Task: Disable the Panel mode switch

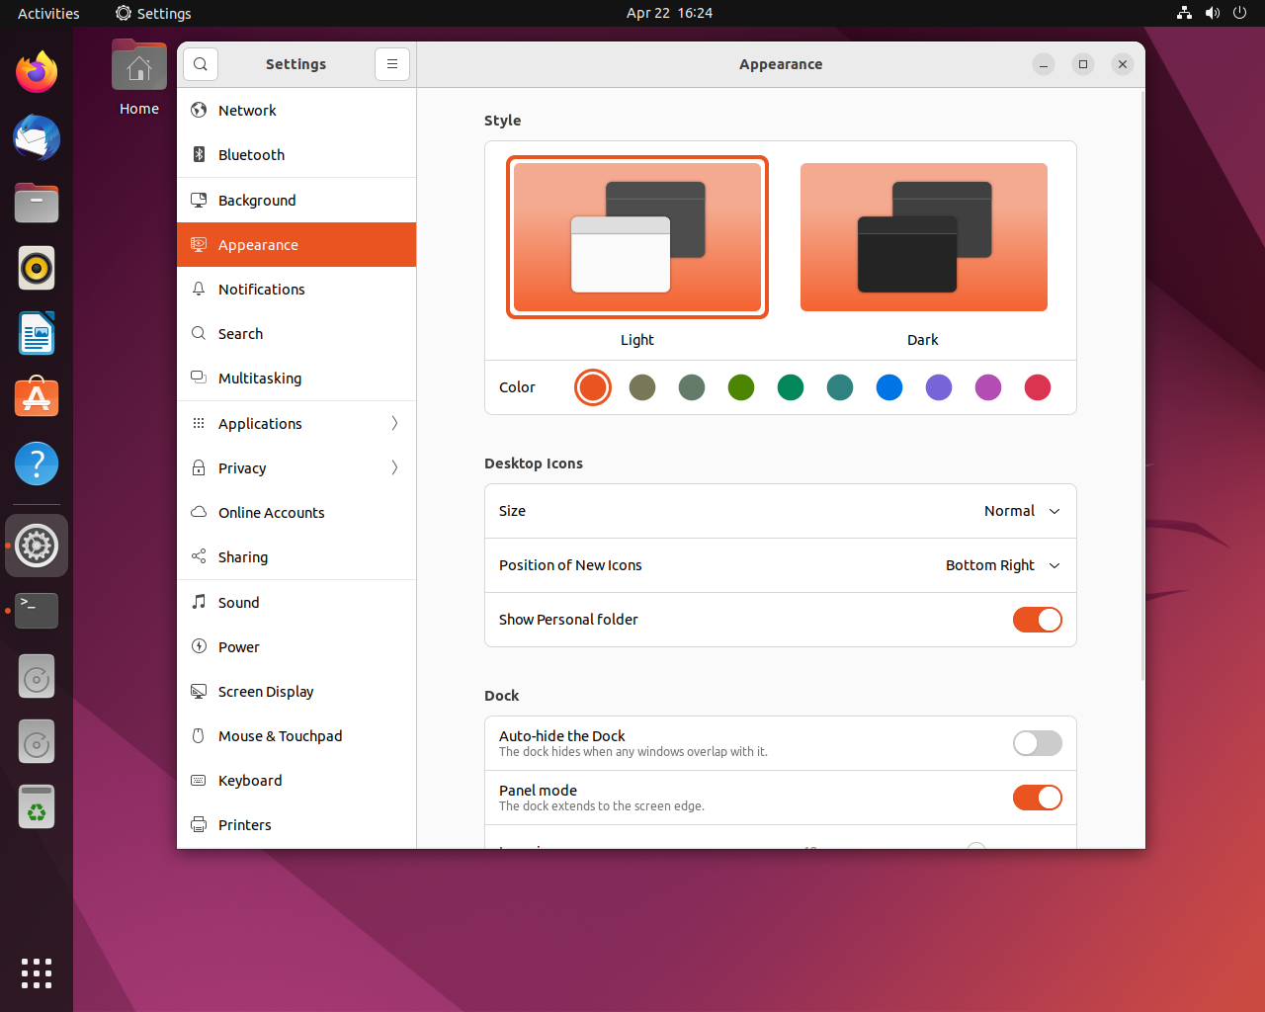Action: (x=1038, y=798)
